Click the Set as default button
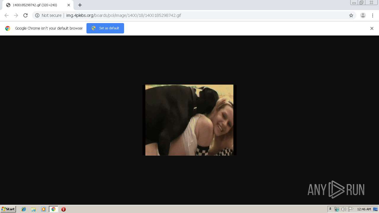Image resolution: width=379 pixels, height=213 pixels. 105,28
